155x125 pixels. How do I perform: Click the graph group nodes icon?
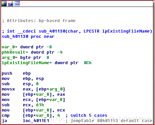(17, 4)
